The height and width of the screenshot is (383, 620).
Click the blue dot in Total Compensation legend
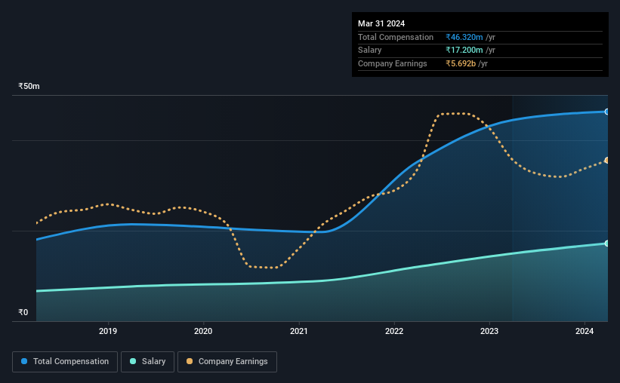click(24, 361)
